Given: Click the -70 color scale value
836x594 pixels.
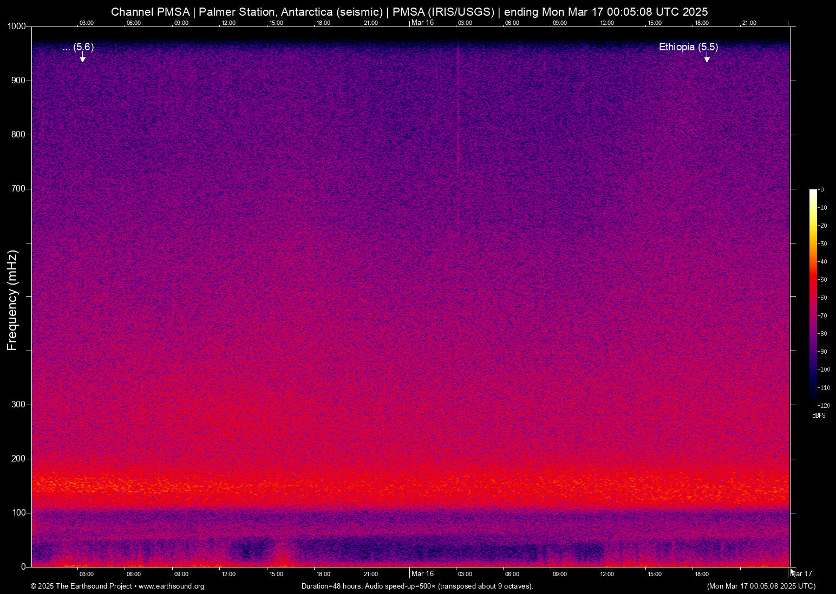Looking at the screenshot, I should pyautogui.click(x=822, y=316).
